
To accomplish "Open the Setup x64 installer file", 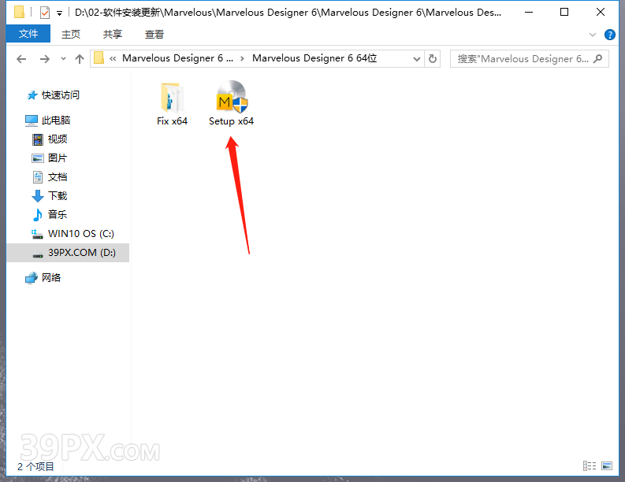I will click(x=231, y=104).
